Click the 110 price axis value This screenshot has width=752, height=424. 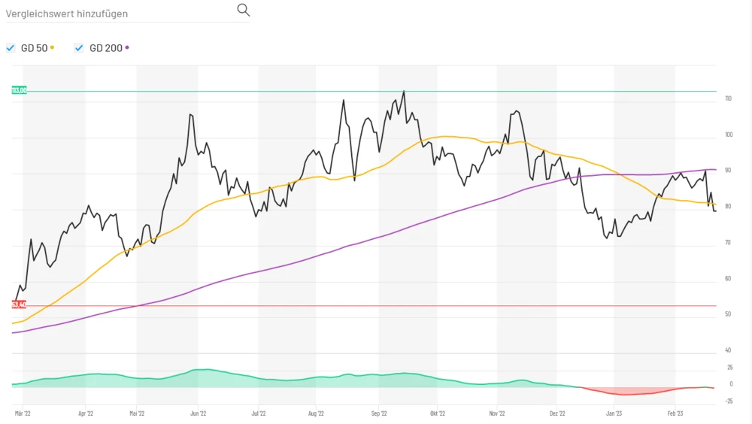(728, 99)
